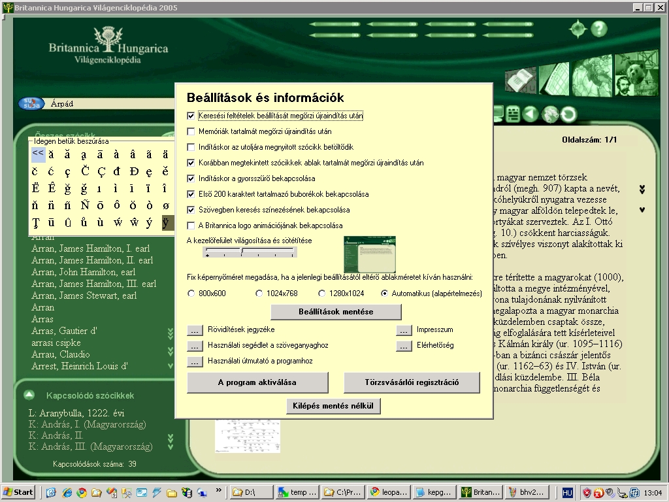The height and width of the screenshot is (502, 669).
Task: Toggle Indításkor a gyorsszűrő bekapcsolása
Action: pyautogui.click(x=191, y=178)
